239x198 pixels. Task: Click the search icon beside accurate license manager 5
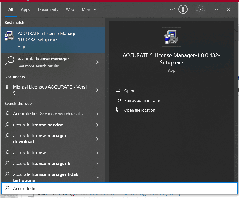tap(7, 164)
